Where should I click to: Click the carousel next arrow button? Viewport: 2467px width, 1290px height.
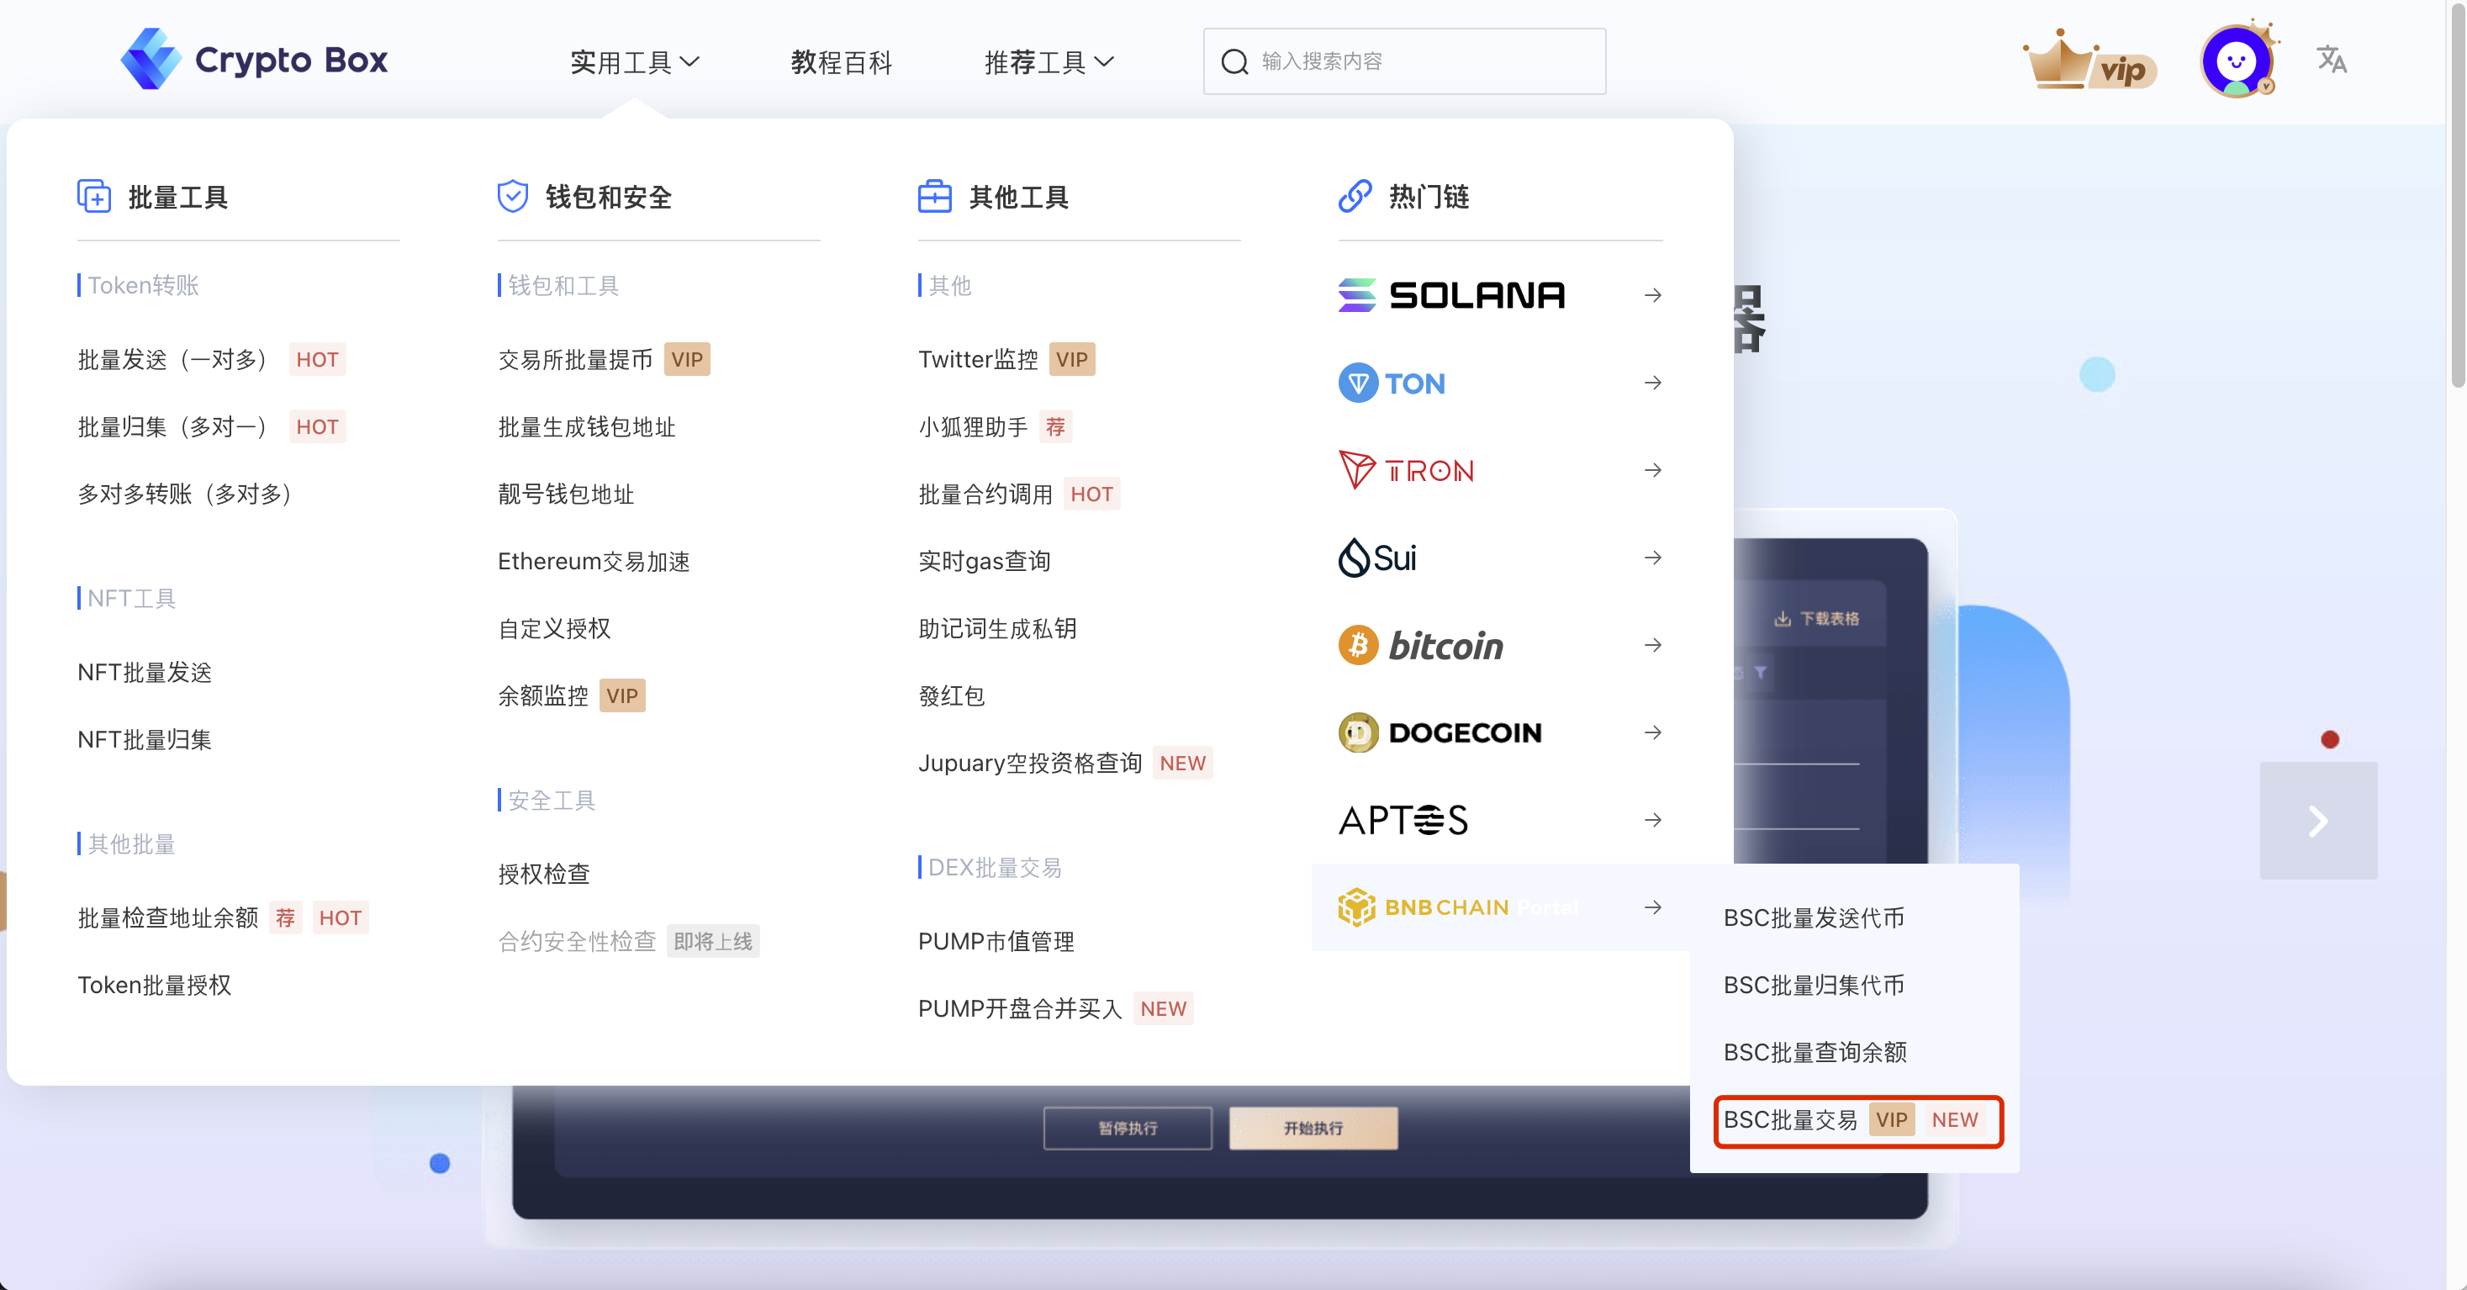pos(2317,820)
